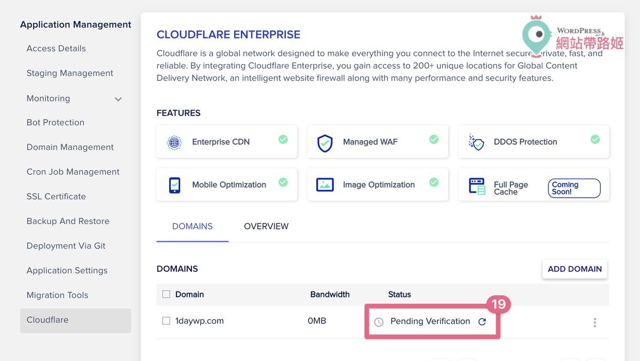Click the DDOS Protection shield icon

[476, 142]
